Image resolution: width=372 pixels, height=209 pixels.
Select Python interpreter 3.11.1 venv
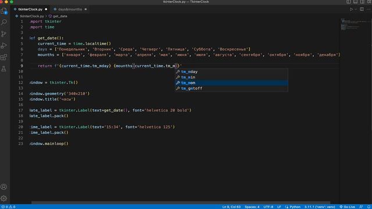pyautogui.click(x=320, y=207)
